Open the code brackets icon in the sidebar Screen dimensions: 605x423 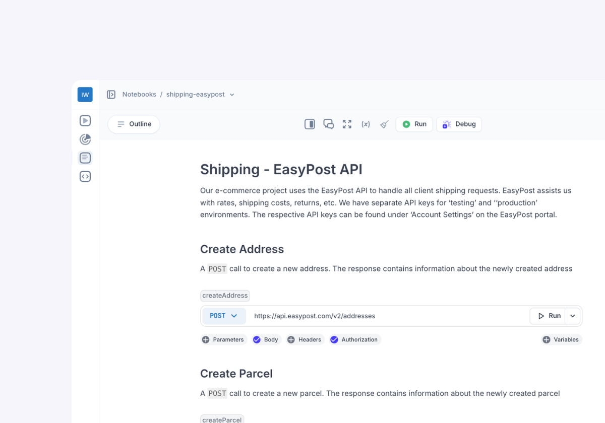tap(85, 177)
